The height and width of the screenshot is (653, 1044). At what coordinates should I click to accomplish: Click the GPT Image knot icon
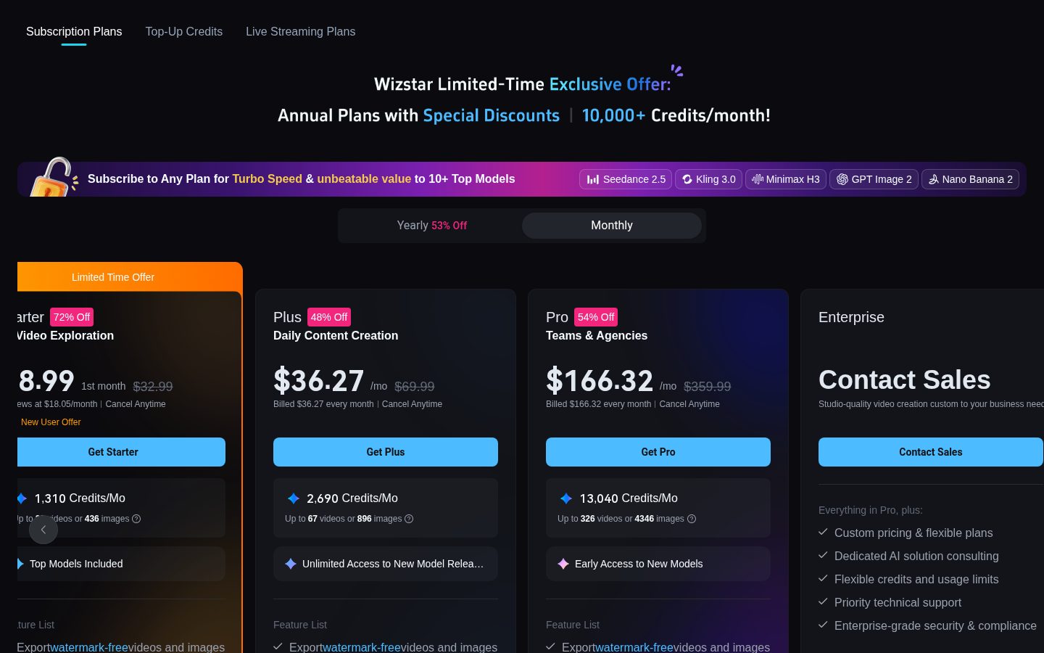(x=842, y=179)
